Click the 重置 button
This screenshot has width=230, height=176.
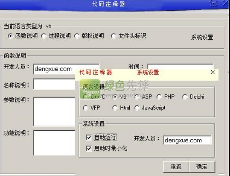click(176, 167)
